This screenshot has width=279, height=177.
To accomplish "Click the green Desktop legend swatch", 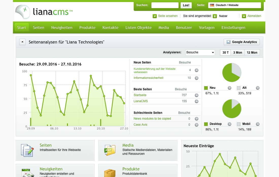I will (206, 124).
